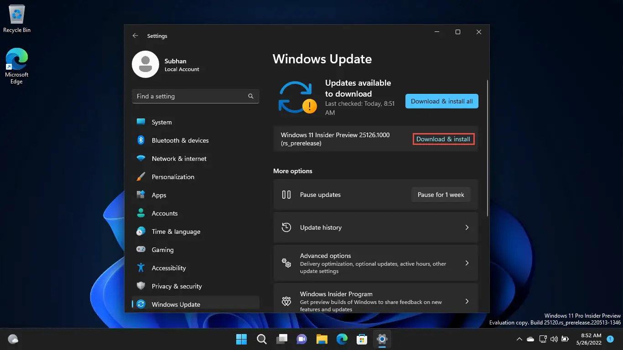The height and width of the screenshot is (350, 623).
Task: Select Network & internet in the sidebar
Action: pos(196,159)
